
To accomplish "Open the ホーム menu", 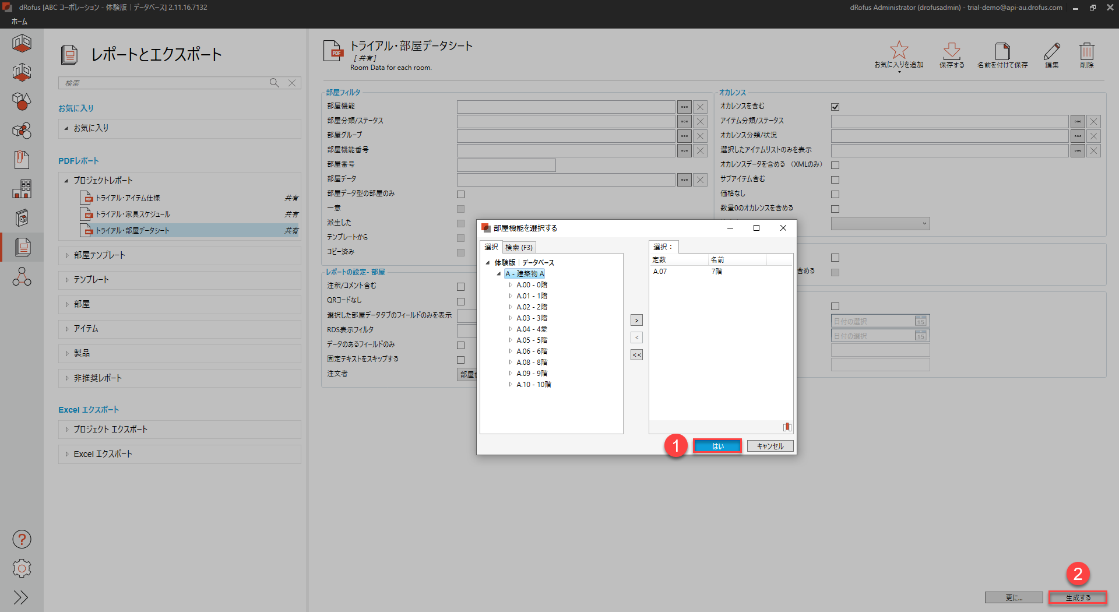I will (19, 22).
